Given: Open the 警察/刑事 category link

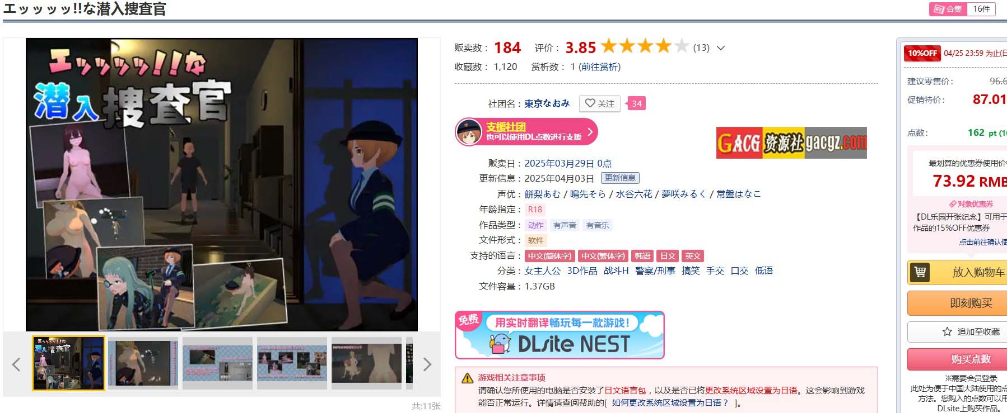Looking at the screenshot, I should point(655,270).
